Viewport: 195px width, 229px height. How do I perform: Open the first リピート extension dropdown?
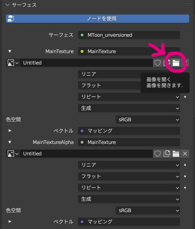tap(129, 97)
